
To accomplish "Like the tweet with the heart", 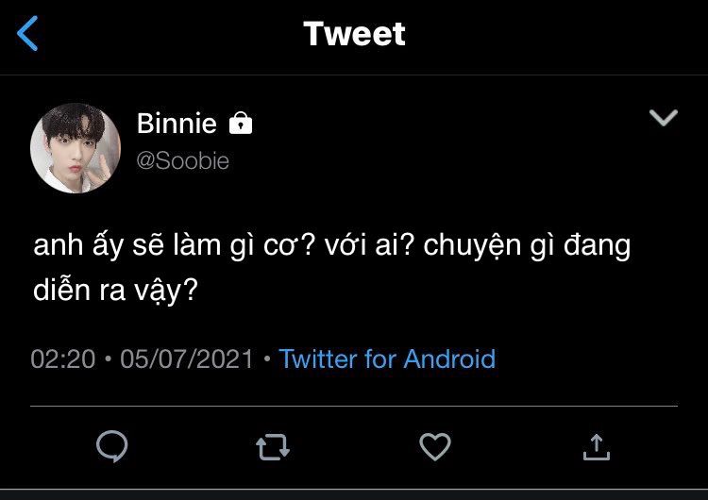I will (434, 445).
